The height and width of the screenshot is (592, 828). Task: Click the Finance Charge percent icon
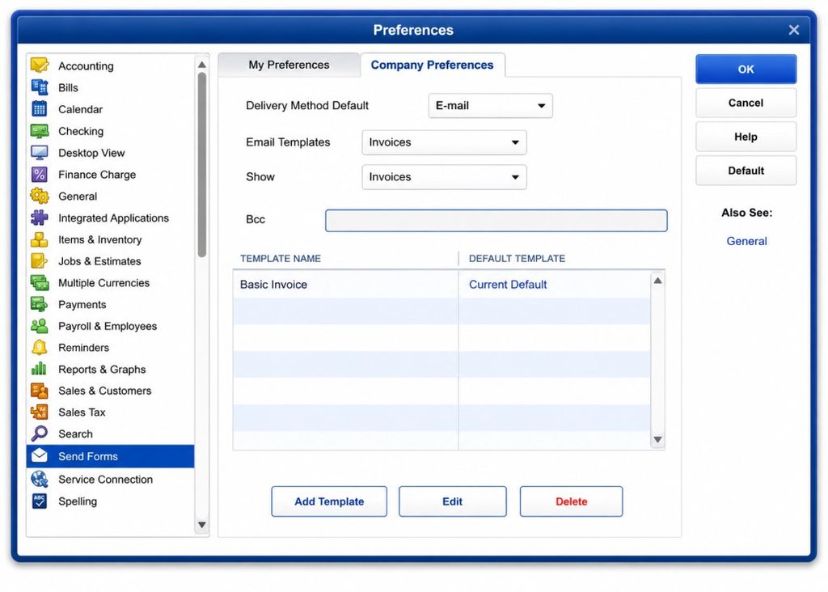click(40, 174)
